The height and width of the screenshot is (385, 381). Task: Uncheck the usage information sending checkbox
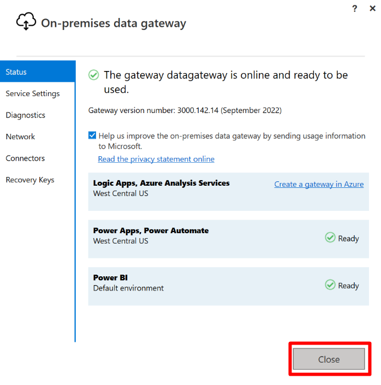[92, 135]
